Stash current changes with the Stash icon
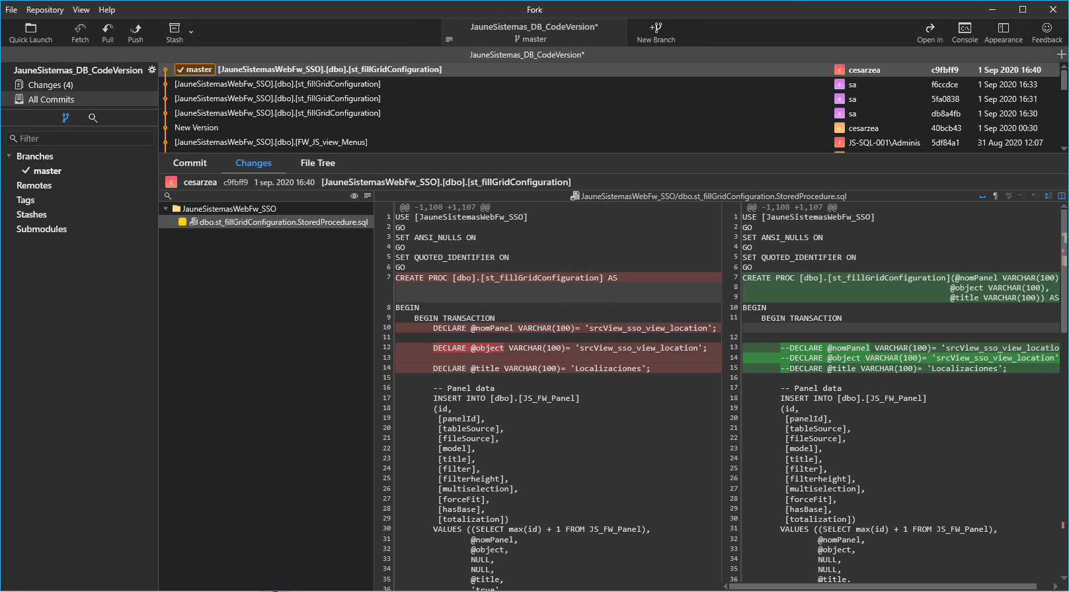The image size is (1069, 592). pos(175,33)
